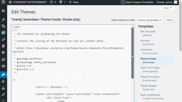Open the gallery image icon in the sidebar

[3, 59]
